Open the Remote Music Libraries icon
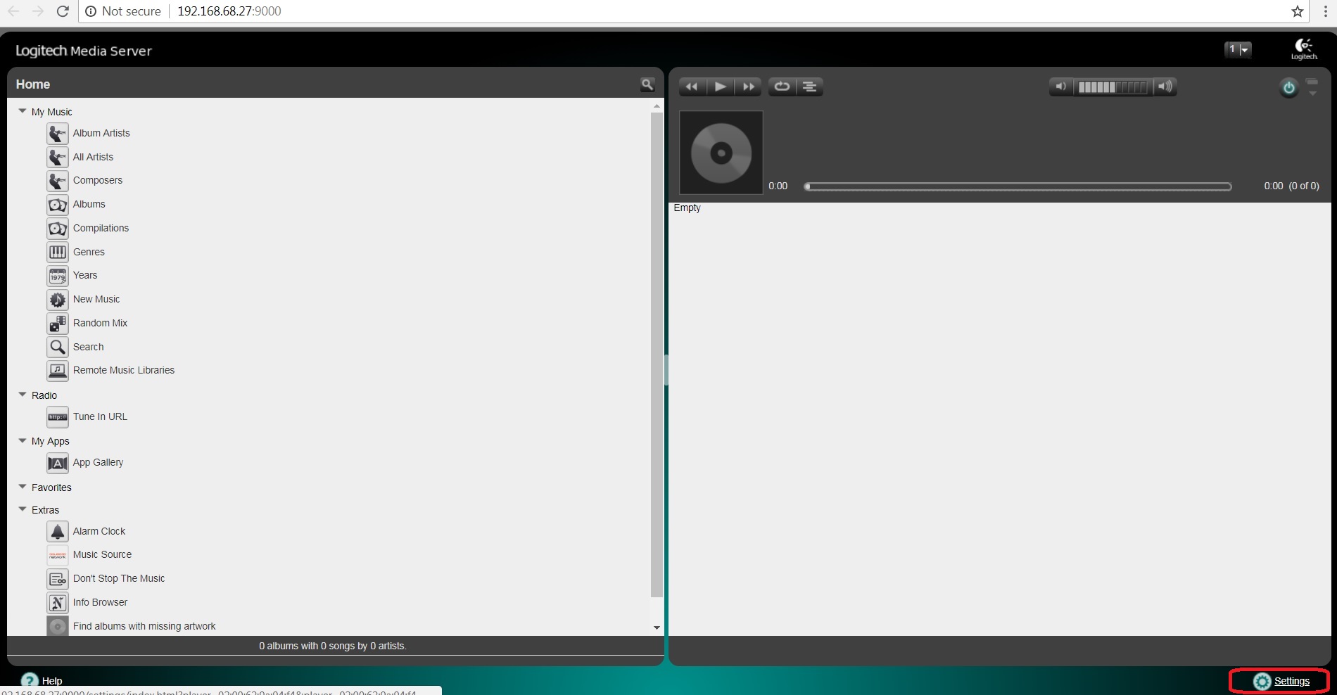Screen dimensions: 1337x695 [x=58, y=371]
